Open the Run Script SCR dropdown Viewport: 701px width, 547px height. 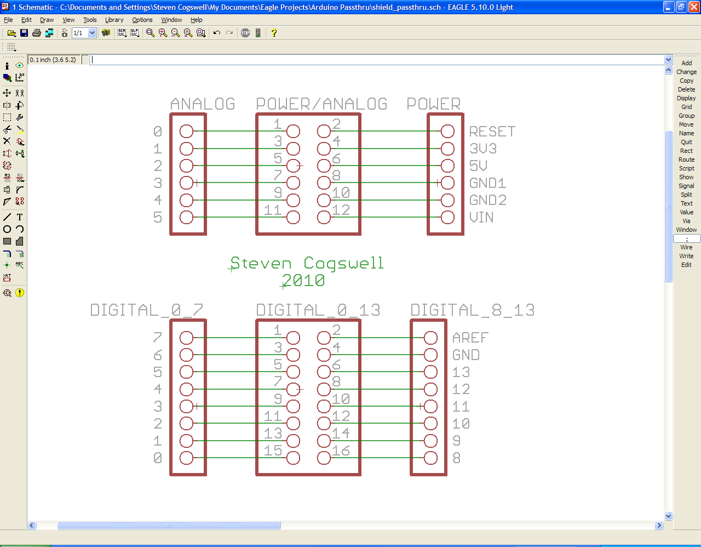pyautogui.click(x=122, y=33)
